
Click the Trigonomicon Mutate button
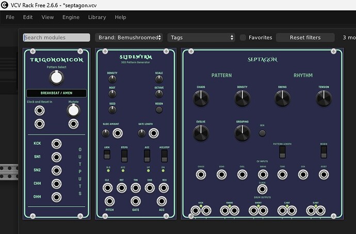click(73, 110)
